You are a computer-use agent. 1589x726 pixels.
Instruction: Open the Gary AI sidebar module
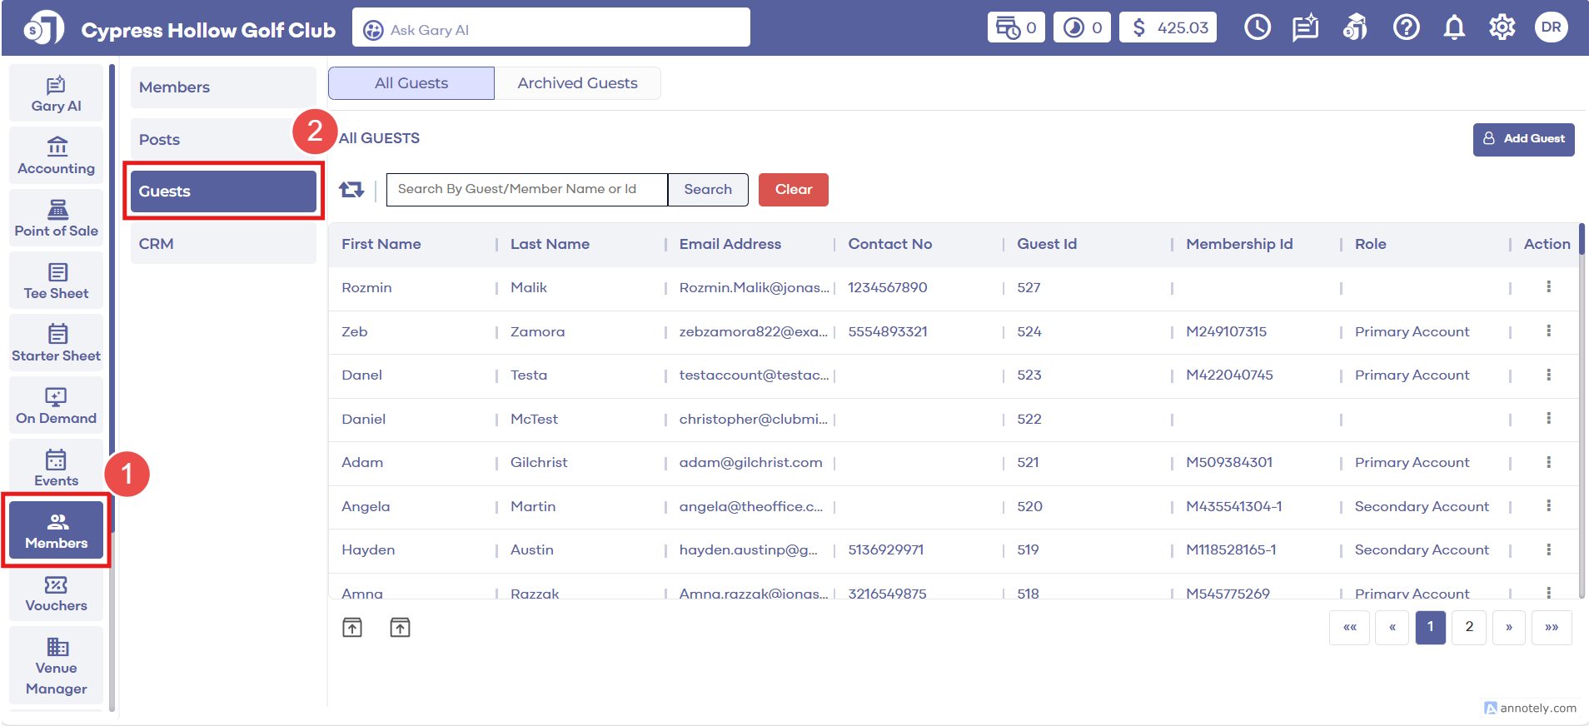(x=56, y=94)
